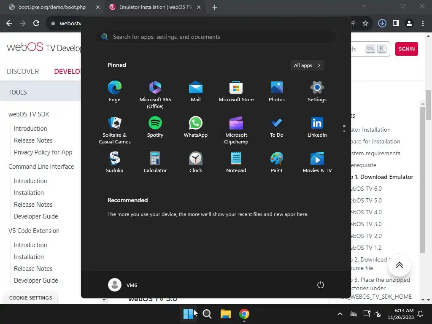Go back in Chrome

(9, 24)
